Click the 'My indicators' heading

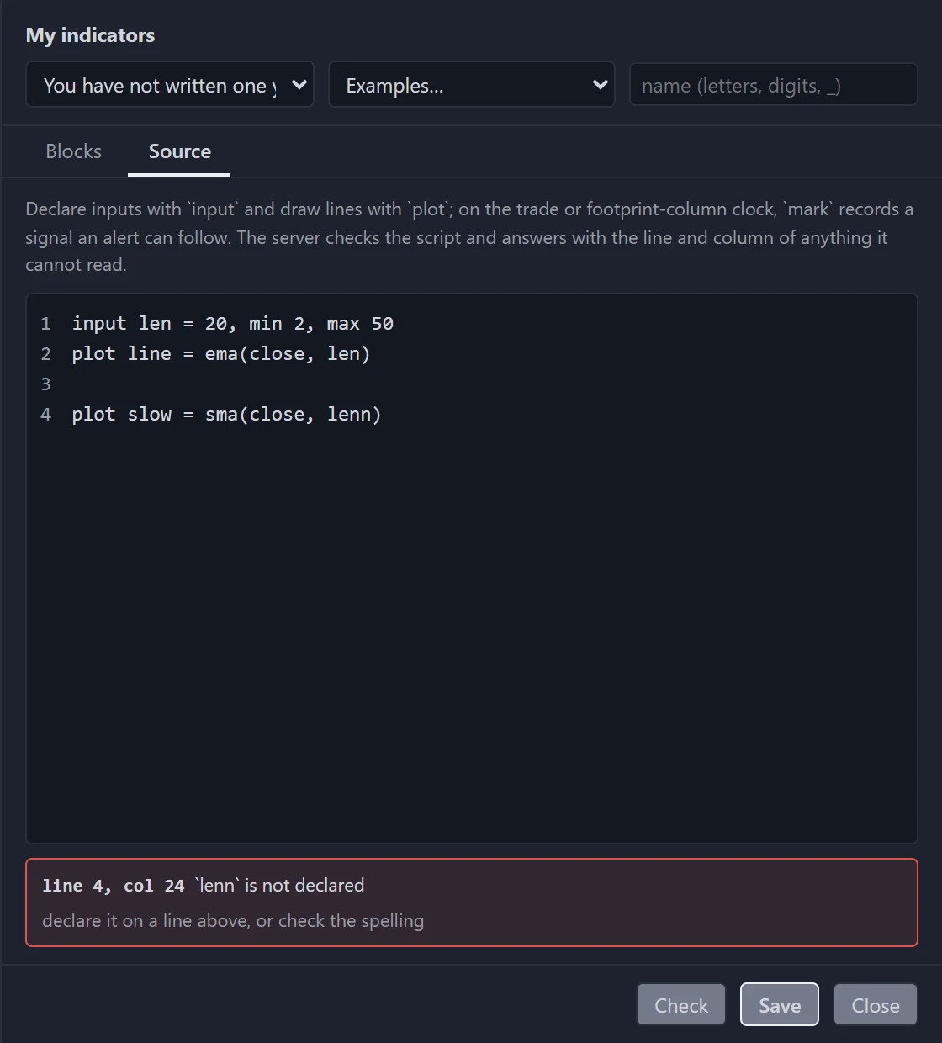point(90,35)
